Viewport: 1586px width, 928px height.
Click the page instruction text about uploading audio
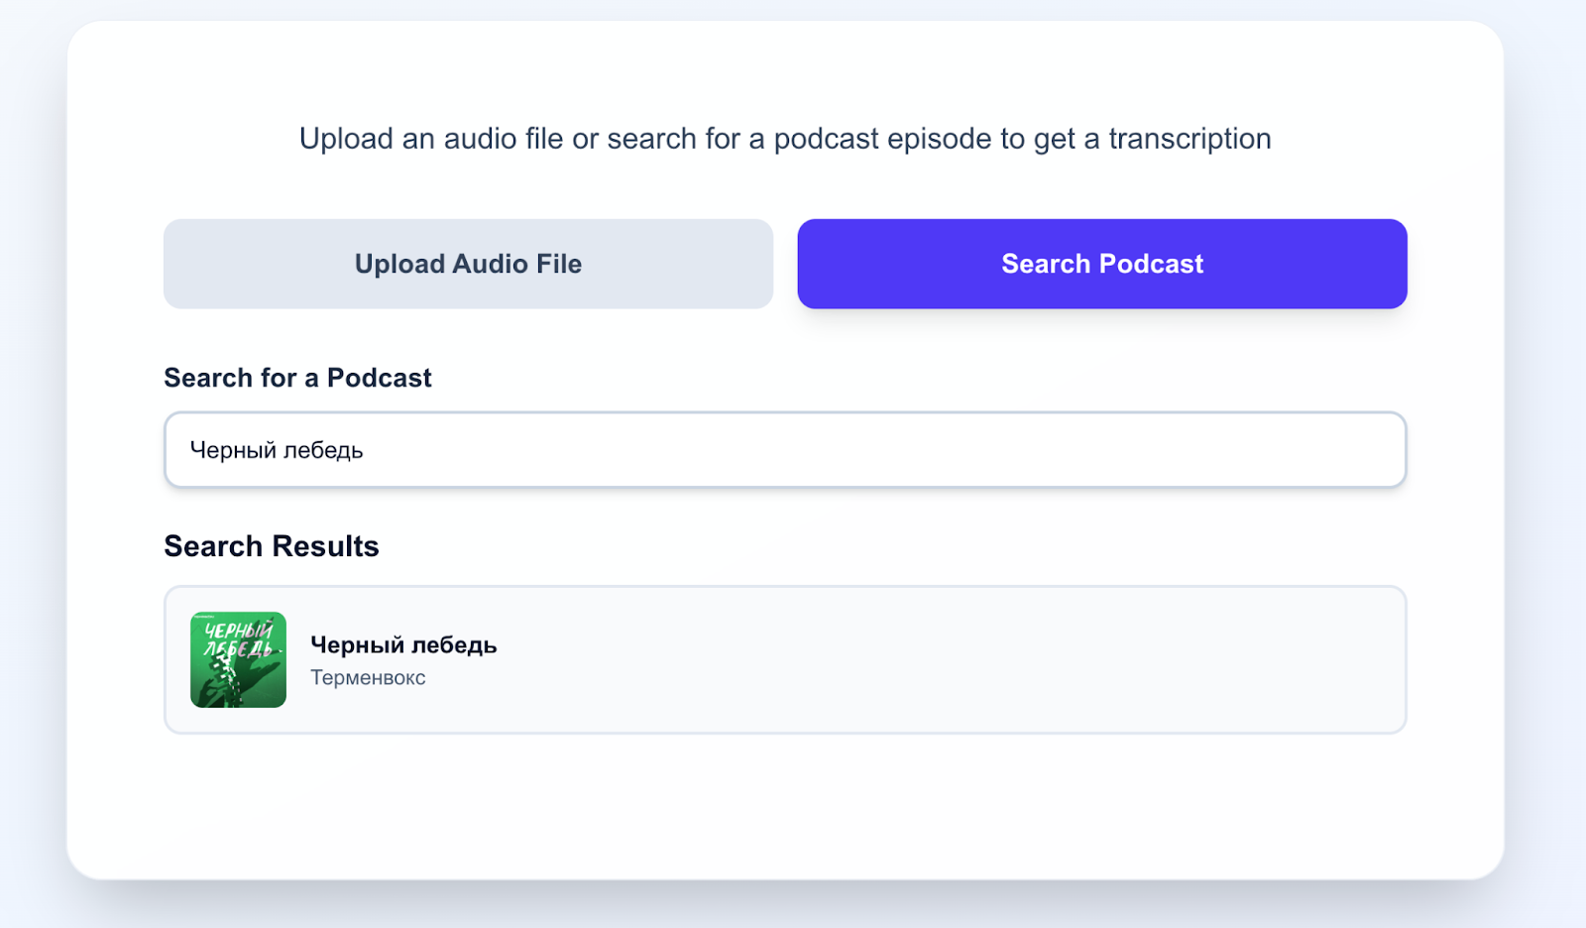click(x=783, y=139)
